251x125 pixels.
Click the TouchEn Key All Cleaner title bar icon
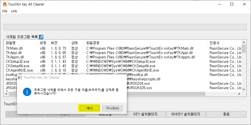pos(5,4)
